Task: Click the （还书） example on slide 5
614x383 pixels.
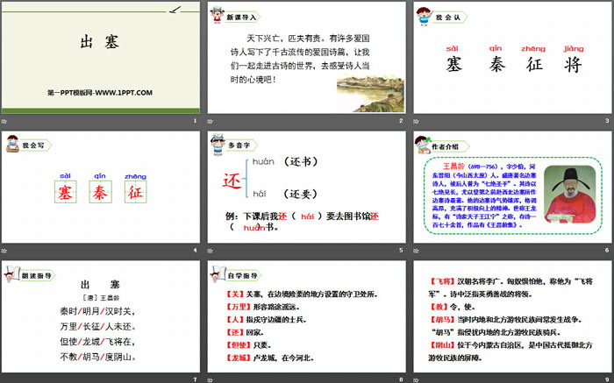Action: pos(301,161)
